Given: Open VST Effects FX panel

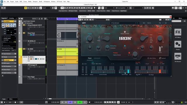Looking at the screenshot, I should click(x=178, y=32).
